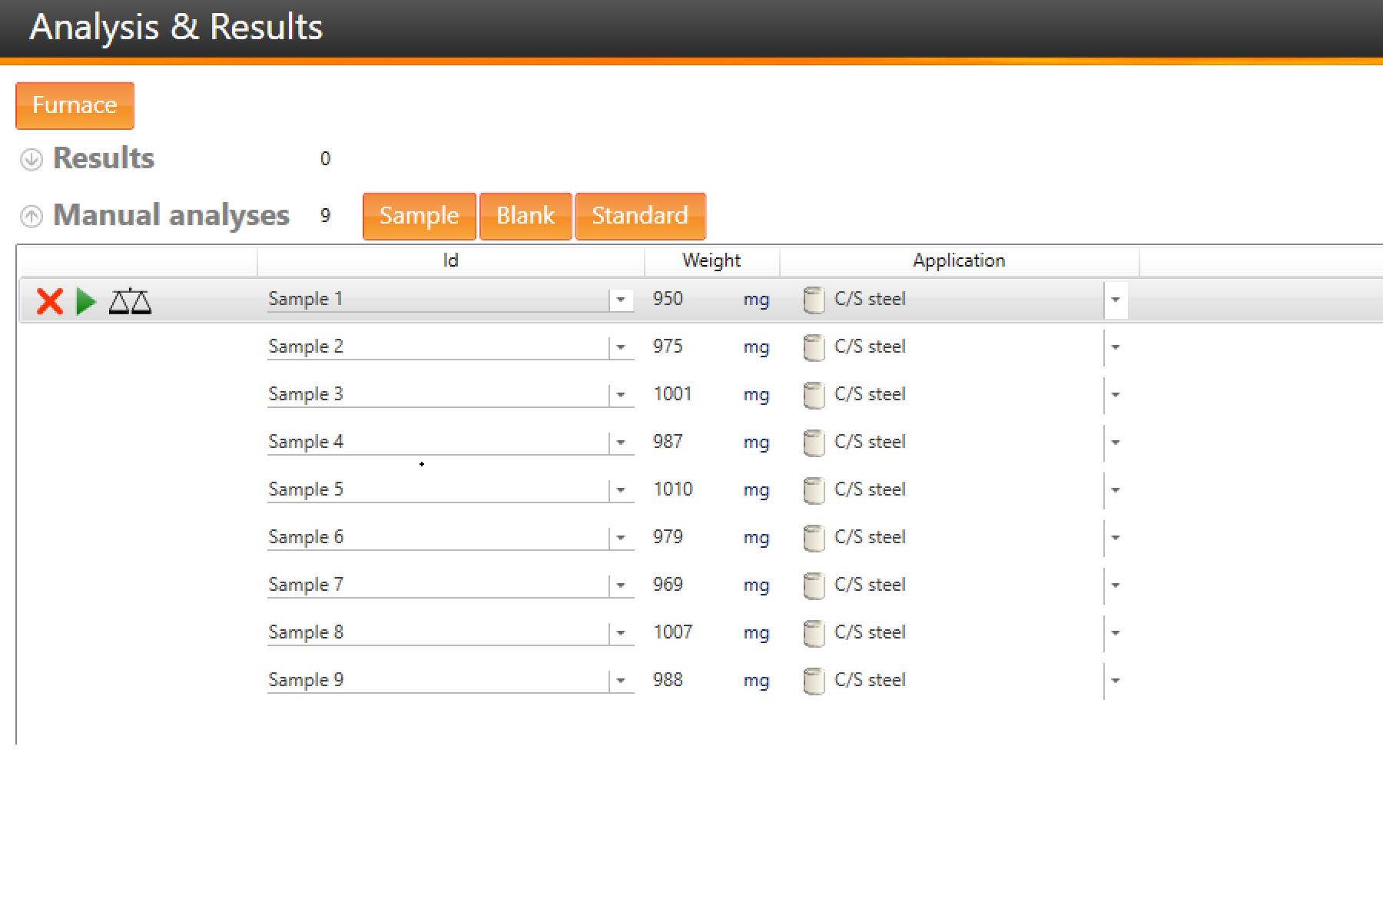Open Sample 1 Id dropdown
The image size is (1383, 922).
[x=621, y=300]
